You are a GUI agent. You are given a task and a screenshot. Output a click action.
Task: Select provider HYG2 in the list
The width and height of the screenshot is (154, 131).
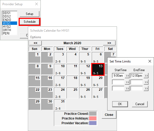(9, 27)
